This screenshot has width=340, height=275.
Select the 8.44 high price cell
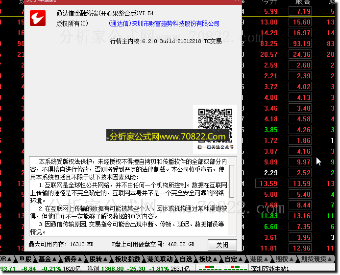point(300,205)
